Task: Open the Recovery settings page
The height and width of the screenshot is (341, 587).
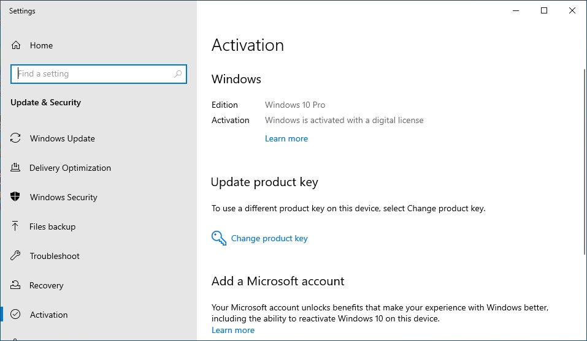Action: click(46, 285)
